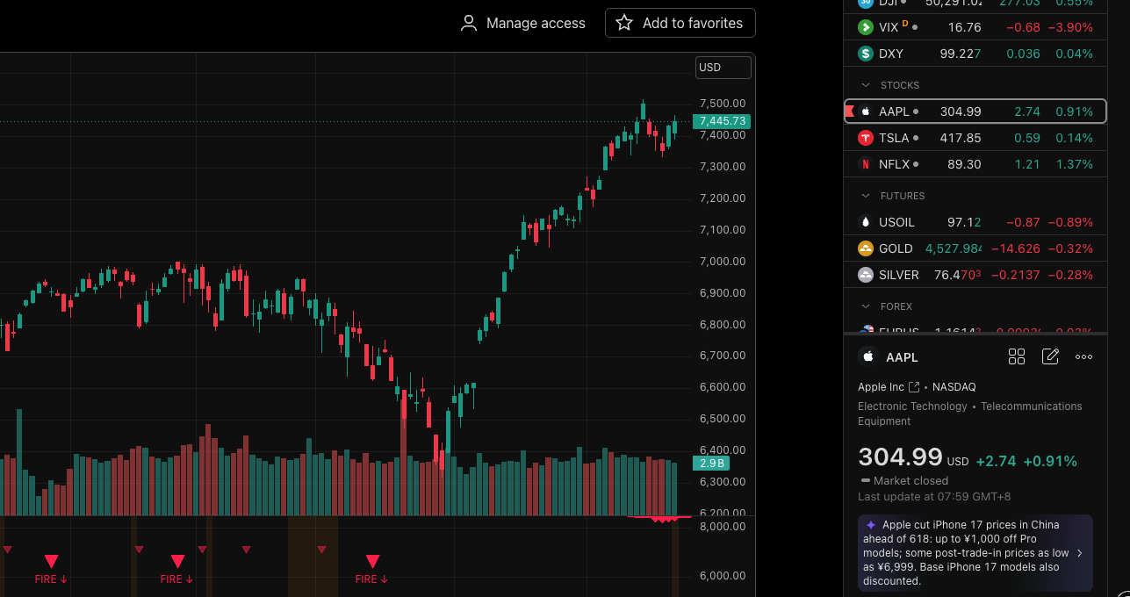
Task: Expand the Apple iPhone 17 news summary arrow
Action: click(x=1079, y=553)
